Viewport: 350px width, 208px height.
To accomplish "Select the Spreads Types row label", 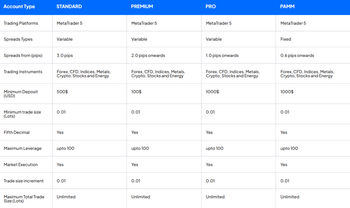I will 18,39.
